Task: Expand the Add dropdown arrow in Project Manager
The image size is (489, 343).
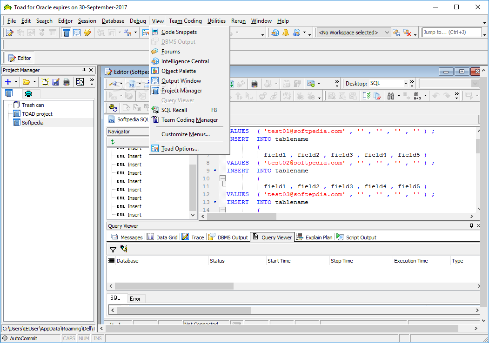Action: (x=16, y=82)
